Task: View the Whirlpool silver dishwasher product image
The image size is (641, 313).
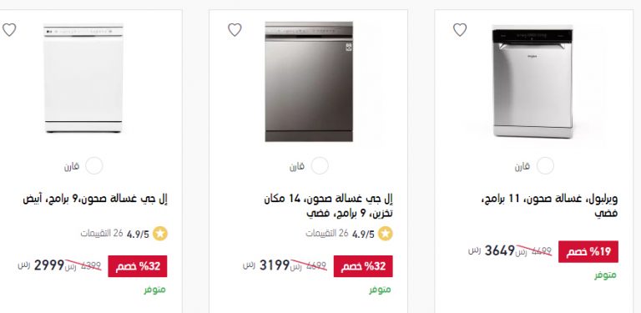Action: click(532, 81)
